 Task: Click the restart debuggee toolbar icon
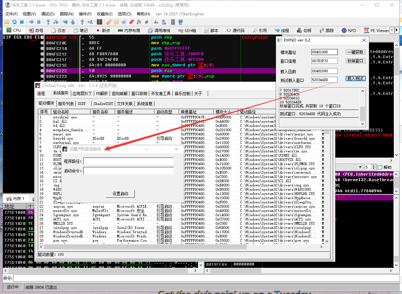(14, 22)
